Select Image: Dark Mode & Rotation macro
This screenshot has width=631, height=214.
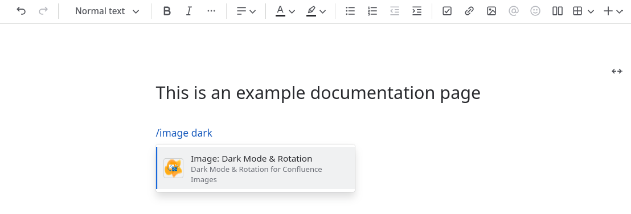(256, 168)
